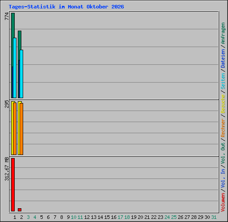Click green day 10 on the x-axis
This screenshot has height=222, width=228.
73,217
